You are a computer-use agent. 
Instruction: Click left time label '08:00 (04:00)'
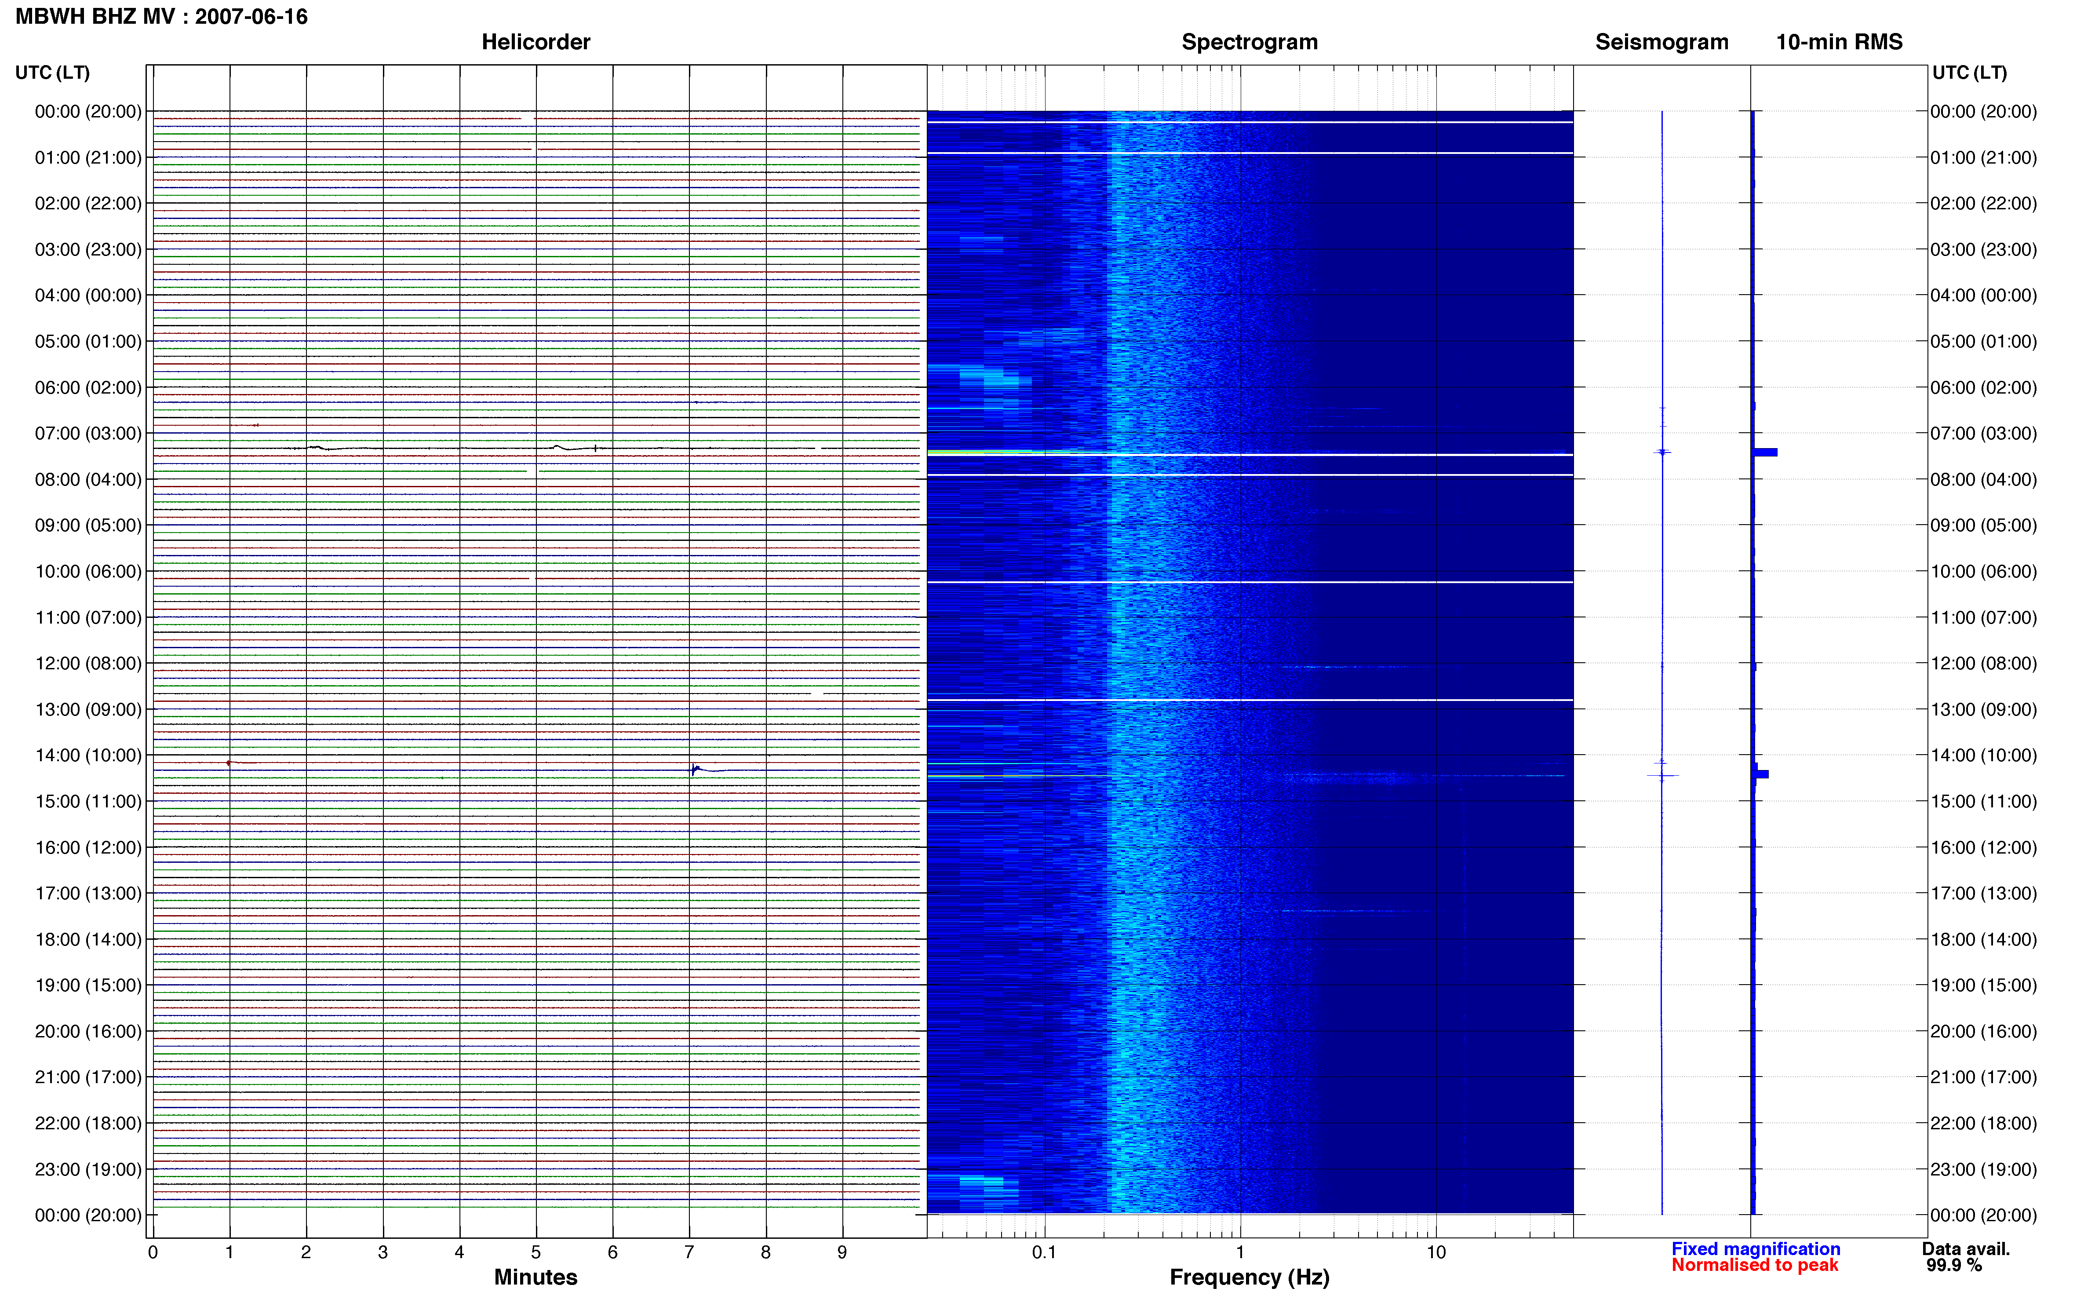click(88, 480)
